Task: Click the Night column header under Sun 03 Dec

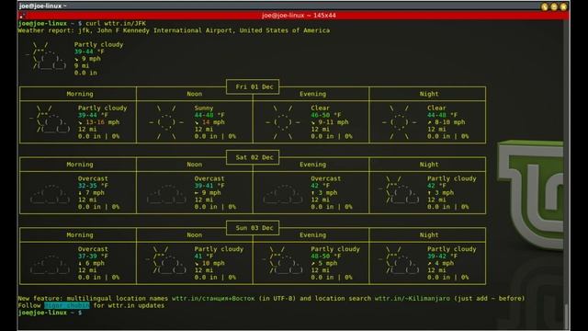Action: (429, 235)
